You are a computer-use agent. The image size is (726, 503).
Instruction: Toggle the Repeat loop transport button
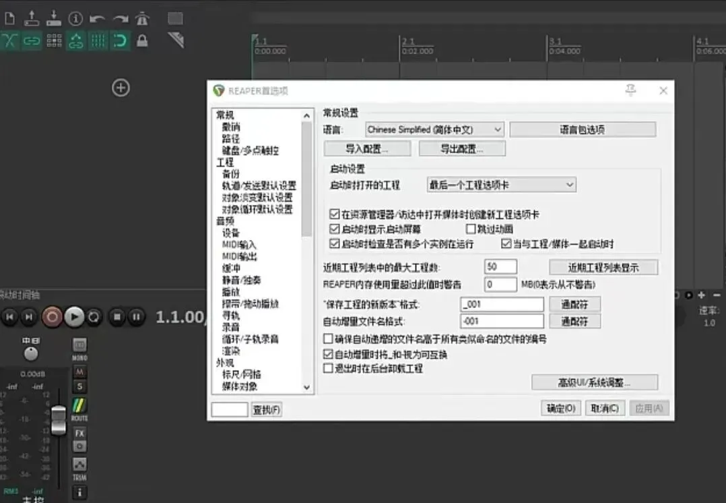point(94,317)
